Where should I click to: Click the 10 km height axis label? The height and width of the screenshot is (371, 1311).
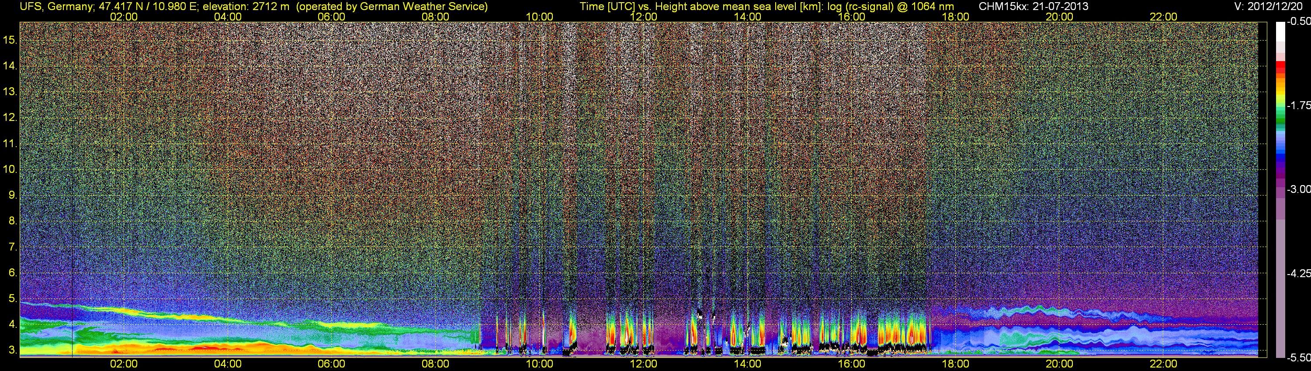point(10,169)
